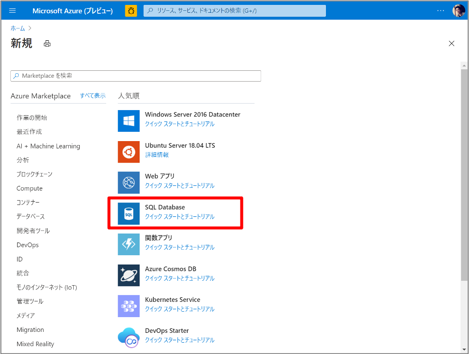469x354 pixels.
Task: Open the user account avatar
Action: click(x=458, y=11)
